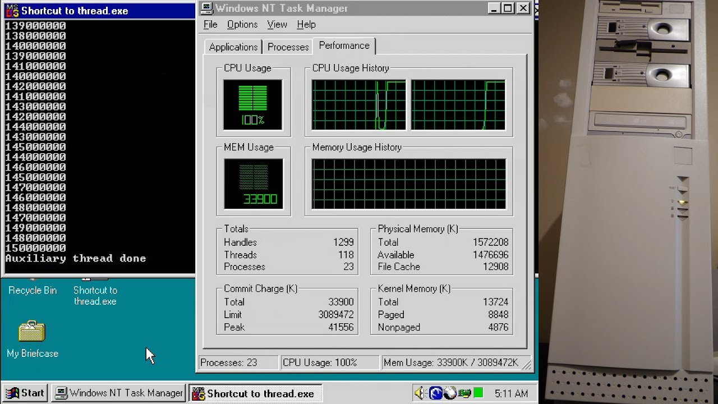
Task: Activate Shortcut to thread.exe taskbar button
Action: [255, 393]
